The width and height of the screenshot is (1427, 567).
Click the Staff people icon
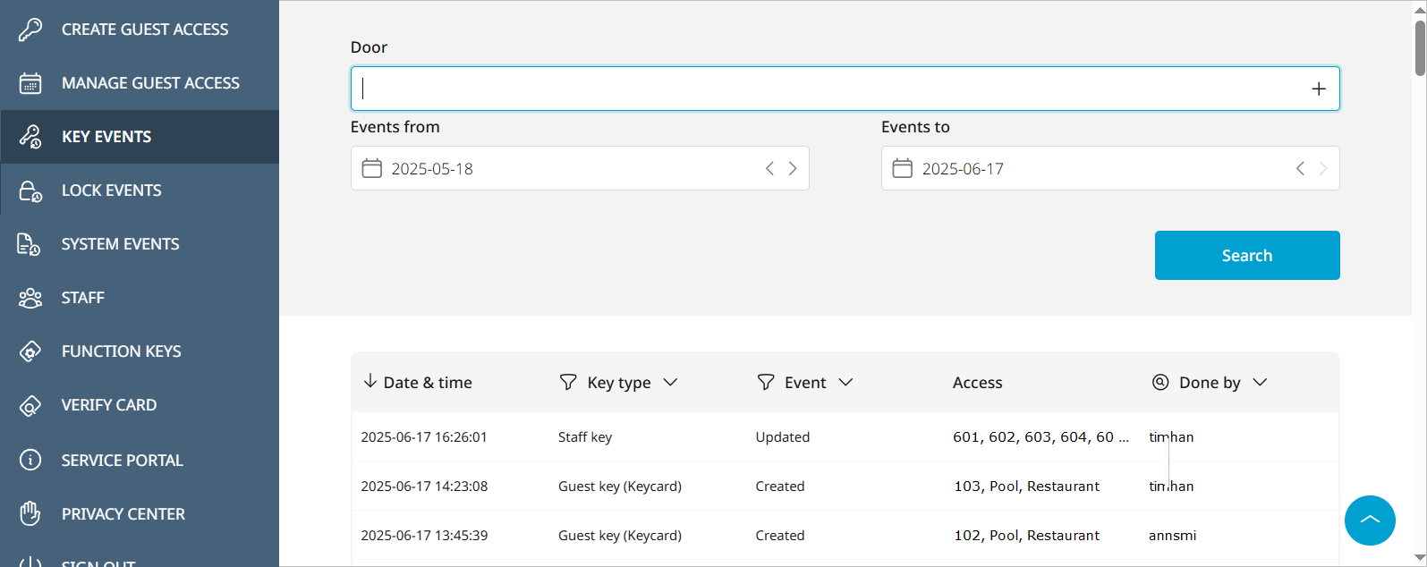[x=30, y=298]
